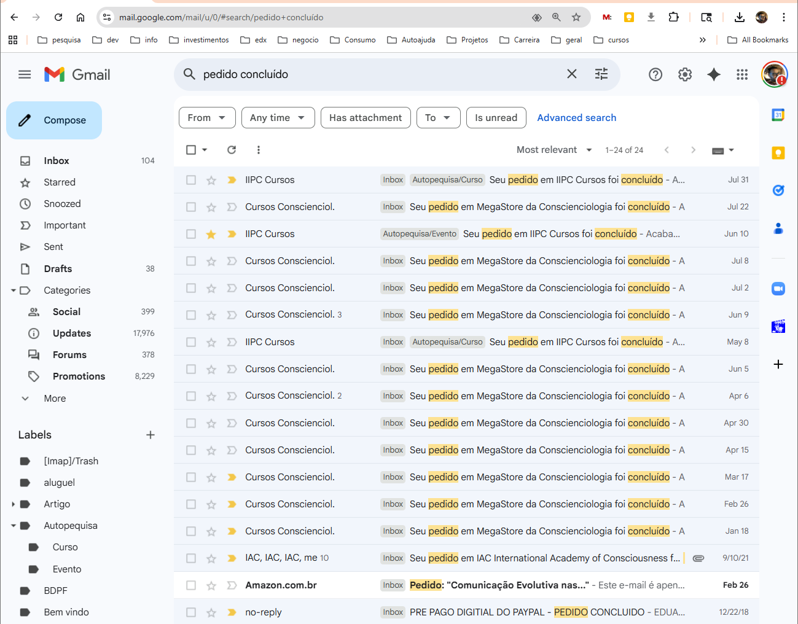Image resolution: width=798 pixels, height=624 pixels.
Task: Open Google apps grid
Action: point(742,74)
